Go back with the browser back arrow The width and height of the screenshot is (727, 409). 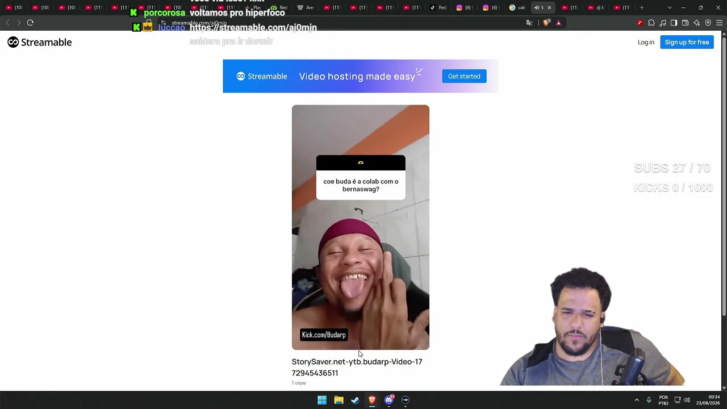[x=7, y=23]
